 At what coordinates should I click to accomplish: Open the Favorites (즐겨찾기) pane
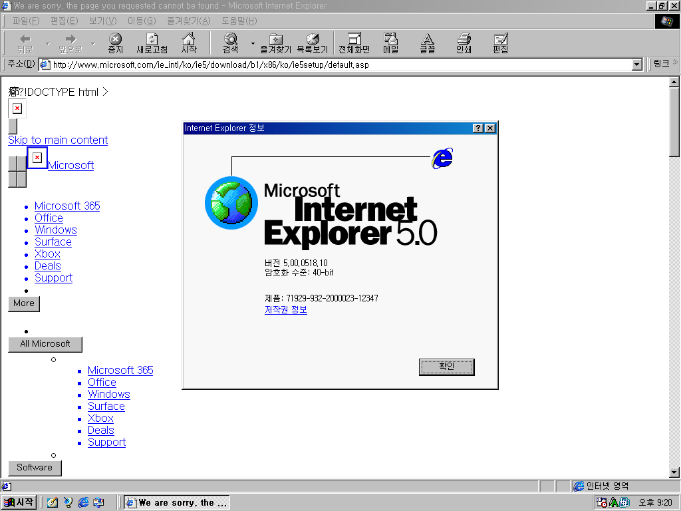point(275,43)
